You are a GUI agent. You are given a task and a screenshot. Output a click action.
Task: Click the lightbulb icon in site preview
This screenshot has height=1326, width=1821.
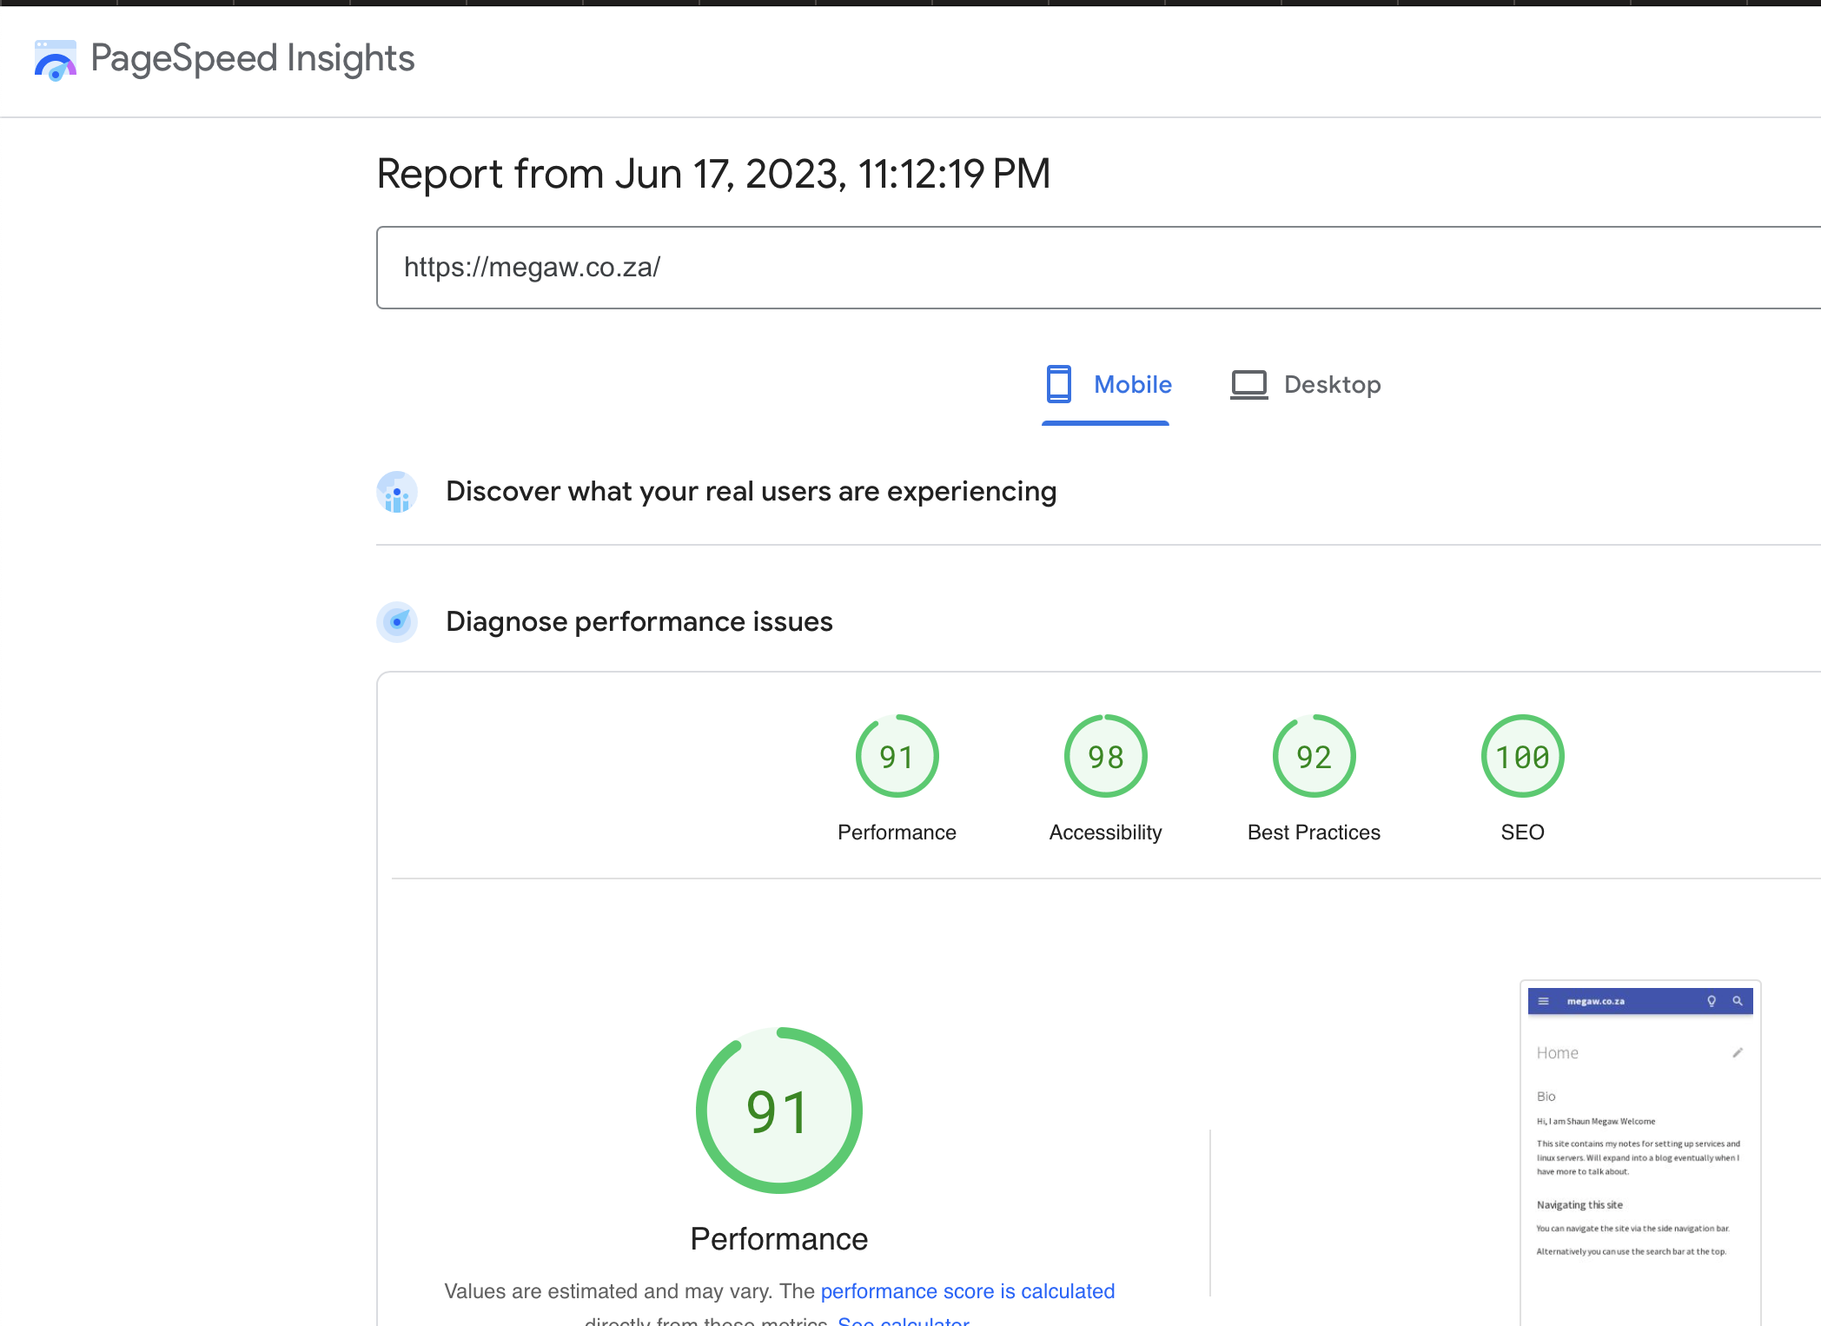(x=1712, y=1001)
